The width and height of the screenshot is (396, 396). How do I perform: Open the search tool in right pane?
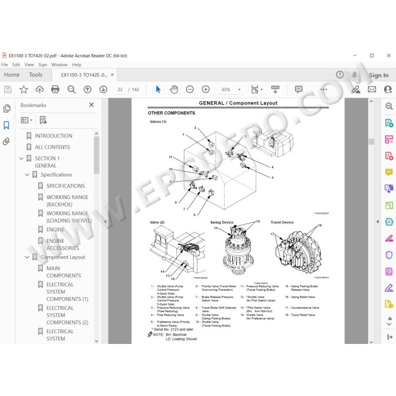(x=389, y=106)
